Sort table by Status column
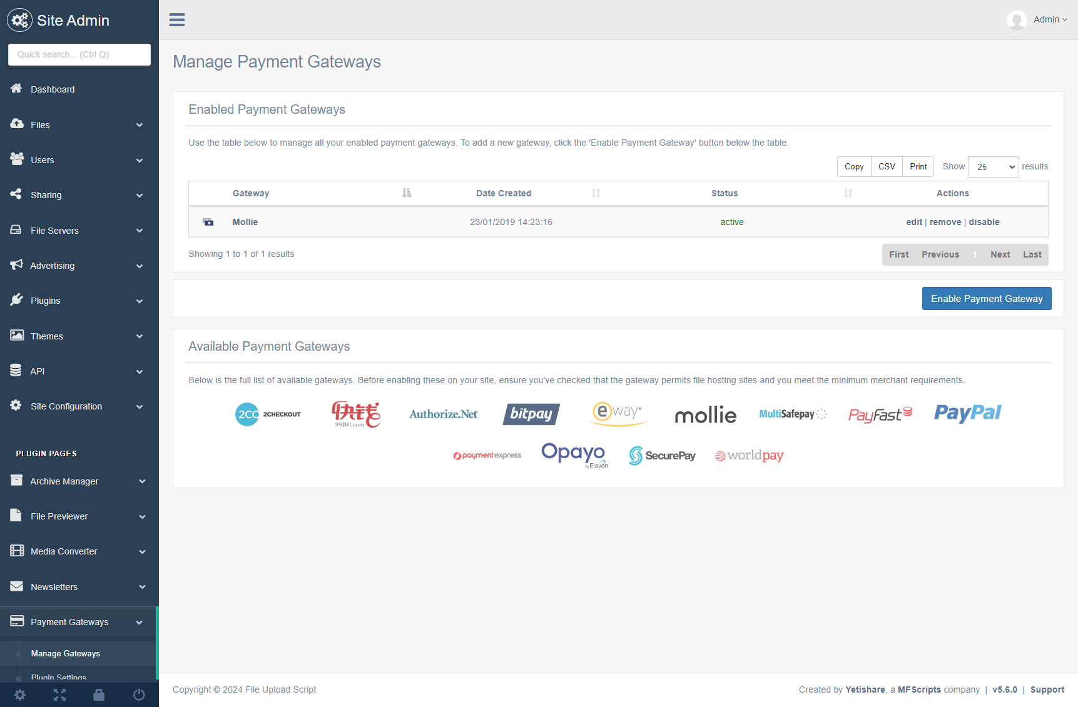Image resolution: width=1078 pixels, height=707 pixels. [725, 193]
